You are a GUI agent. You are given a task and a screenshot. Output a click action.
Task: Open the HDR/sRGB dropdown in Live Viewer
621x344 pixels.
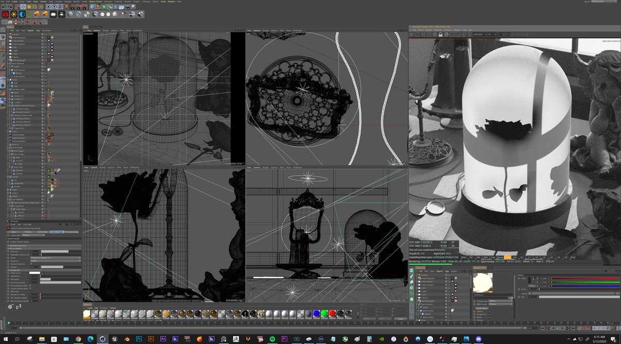click(x=480, y=34)
